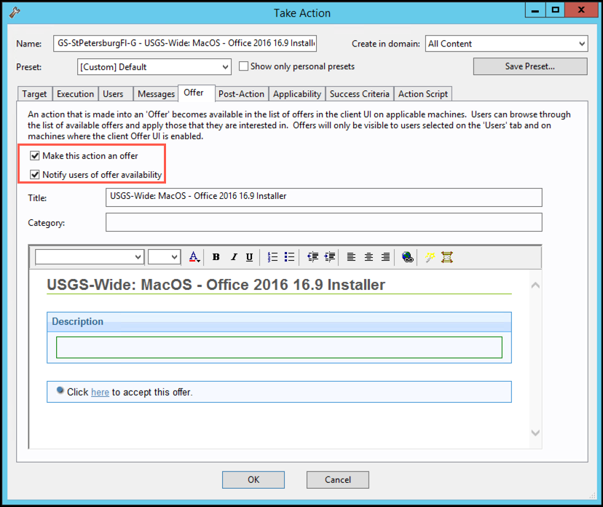Cancel the Take Action dialog
The width and height of the screenshot is (603, 507).
(338, 480)
